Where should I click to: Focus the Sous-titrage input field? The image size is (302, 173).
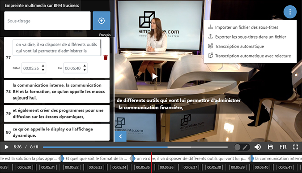tap(47, 21)
